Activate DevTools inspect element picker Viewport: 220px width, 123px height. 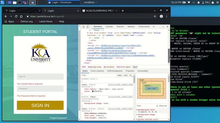[84, 27]
